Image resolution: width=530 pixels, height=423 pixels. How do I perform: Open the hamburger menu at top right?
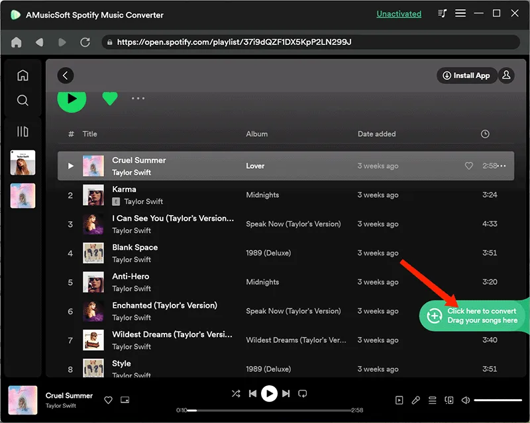(x=460, y=13)
